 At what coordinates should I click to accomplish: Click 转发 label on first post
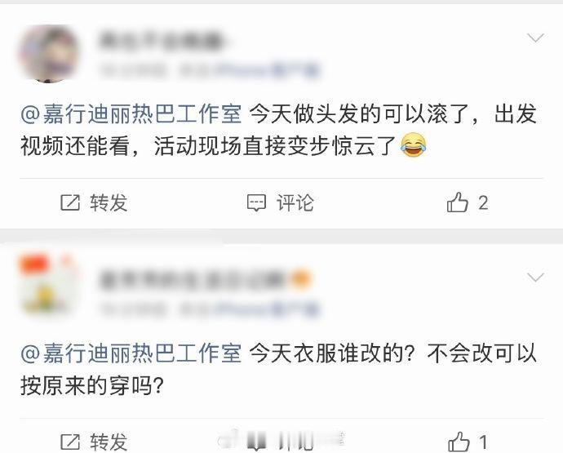coord(109,202)
